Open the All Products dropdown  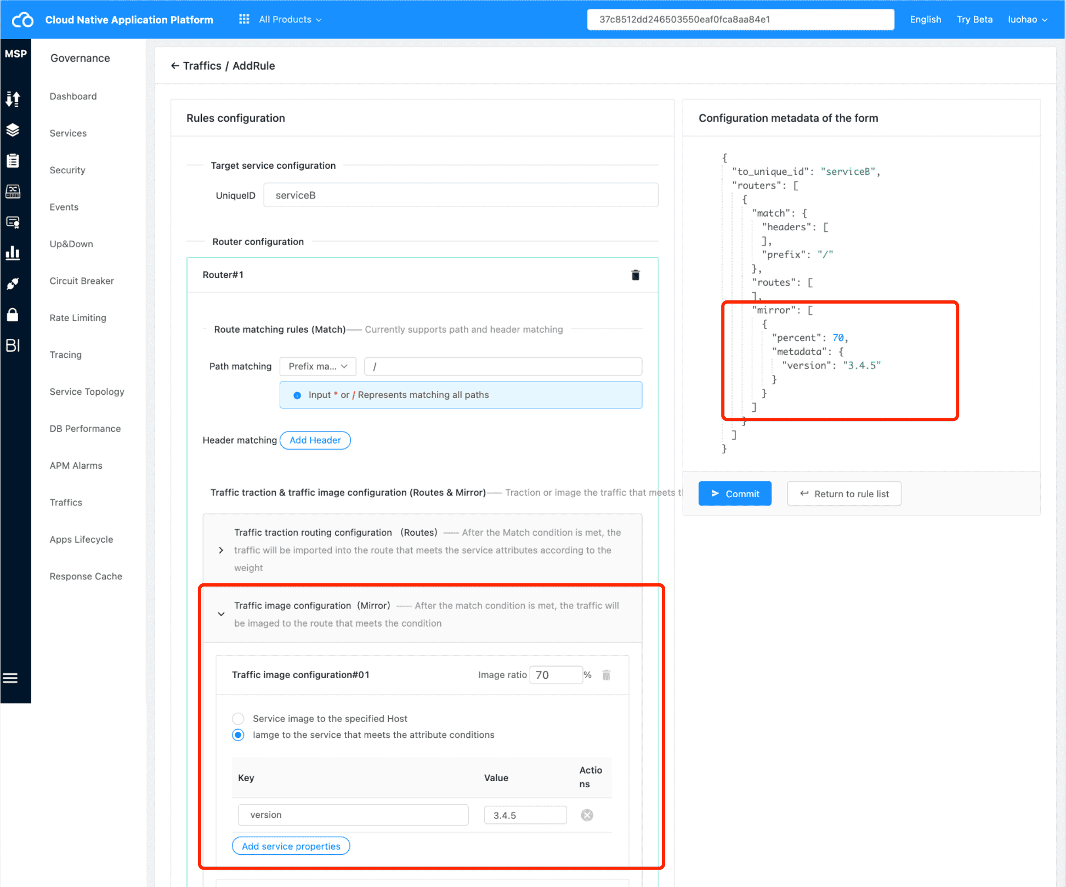pyautogui.click(x=291, y=19)
